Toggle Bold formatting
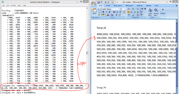The height and width of the screenshot is (94, 179). click(x=103, y=12)
